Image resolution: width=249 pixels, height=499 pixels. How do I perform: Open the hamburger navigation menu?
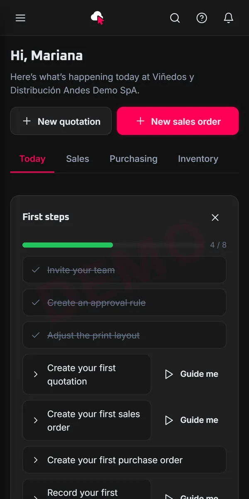[x=20, y=18]
